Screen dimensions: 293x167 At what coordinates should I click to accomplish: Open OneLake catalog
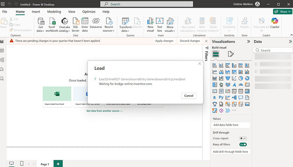[x=65, y=25]
